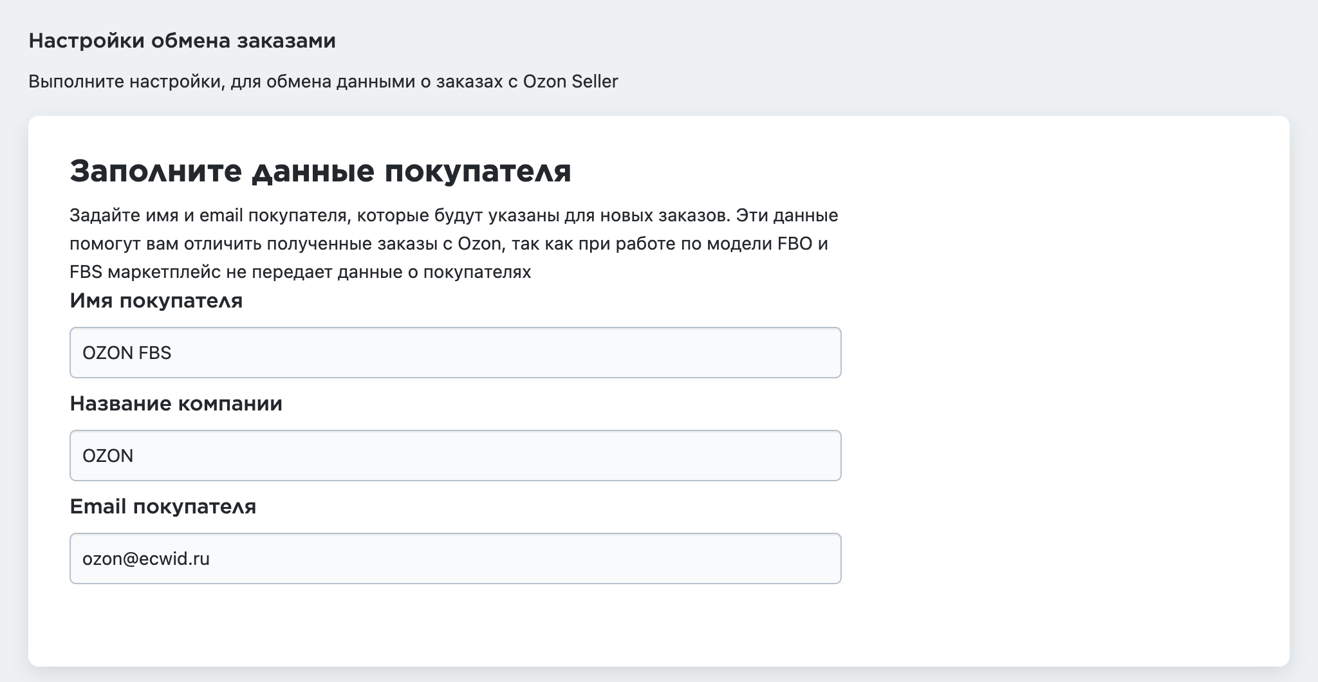Image resolution: width=1318 pixels, height=682 pixels.
Task: Click the Имя покупателя input field
Action: coord(455,353)
